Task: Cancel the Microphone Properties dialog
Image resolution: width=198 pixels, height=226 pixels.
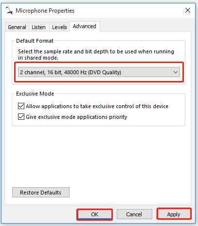Action: click(x=134, y=214)
